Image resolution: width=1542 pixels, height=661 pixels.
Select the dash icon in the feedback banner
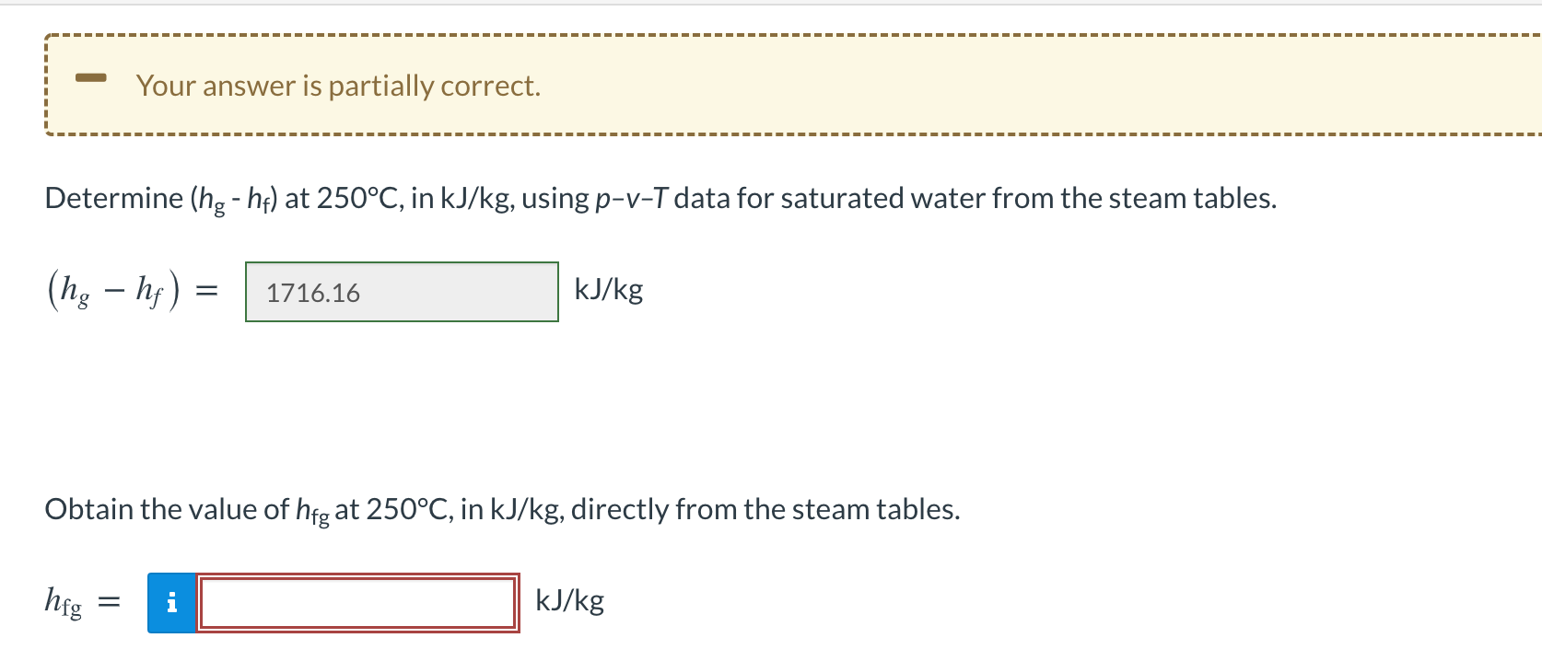(x=91, y=79)
